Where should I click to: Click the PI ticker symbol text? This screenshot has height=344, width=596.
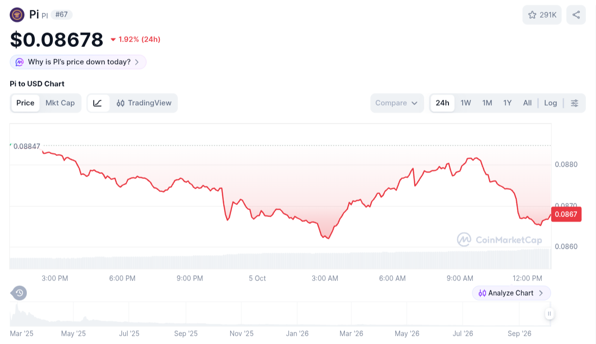(44, 16)
